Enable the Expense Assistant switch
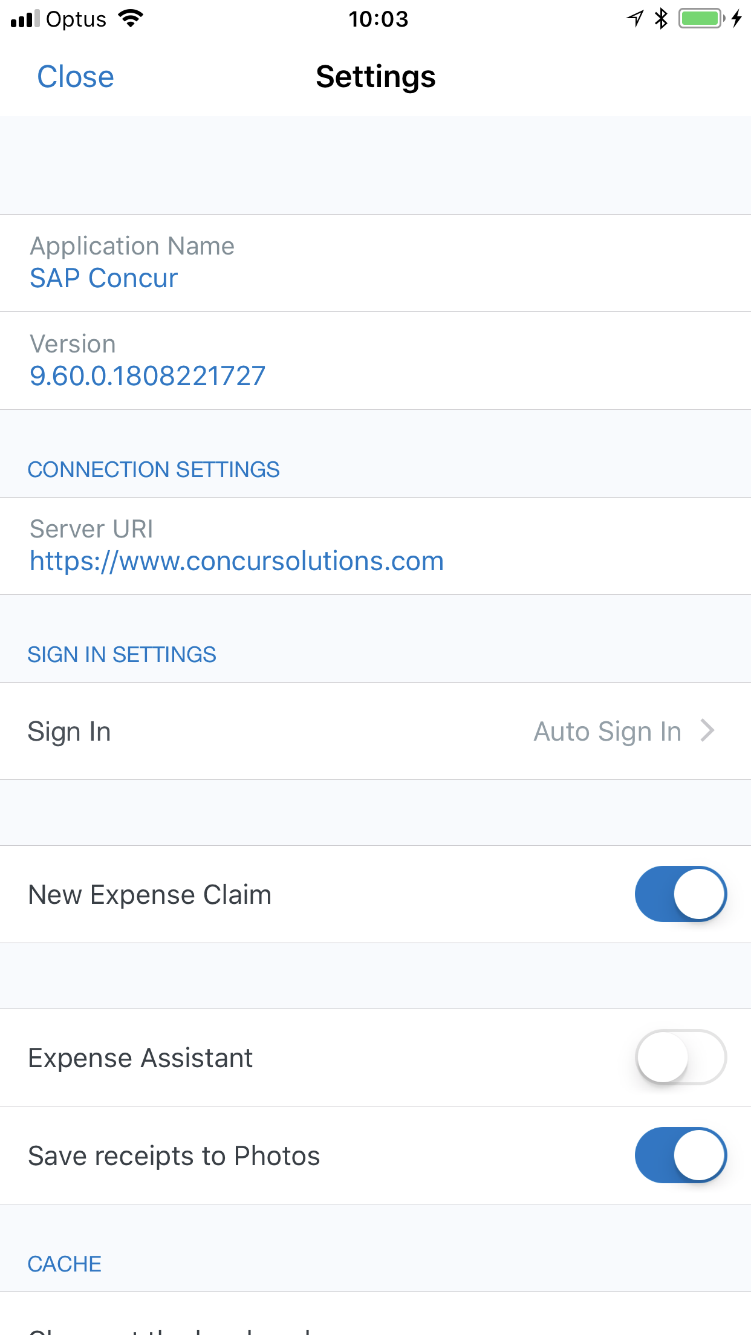 tap(680, 1057)
